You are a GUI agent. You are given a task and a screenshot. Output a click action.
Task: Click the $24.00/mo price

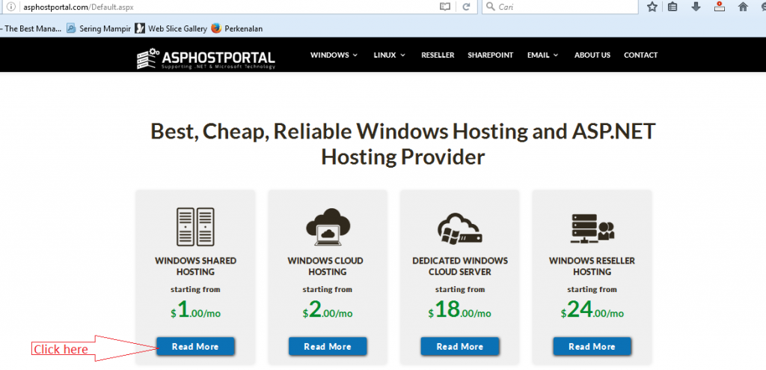point(592,310)
